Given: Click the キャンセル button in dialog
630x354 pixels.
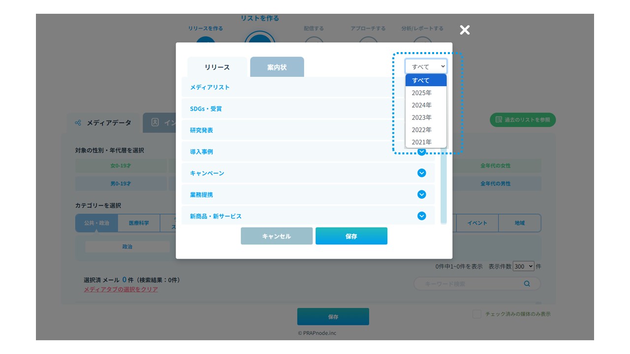Looking at the screenshot, I should (x=277, y=236).
